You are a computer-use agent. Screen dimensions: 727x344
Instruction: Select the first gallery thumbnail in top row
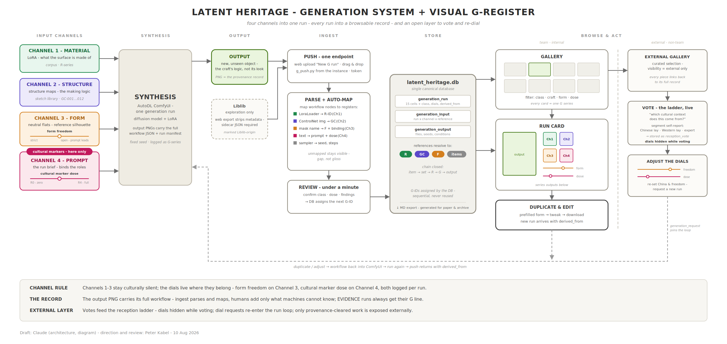coord(515,69)
